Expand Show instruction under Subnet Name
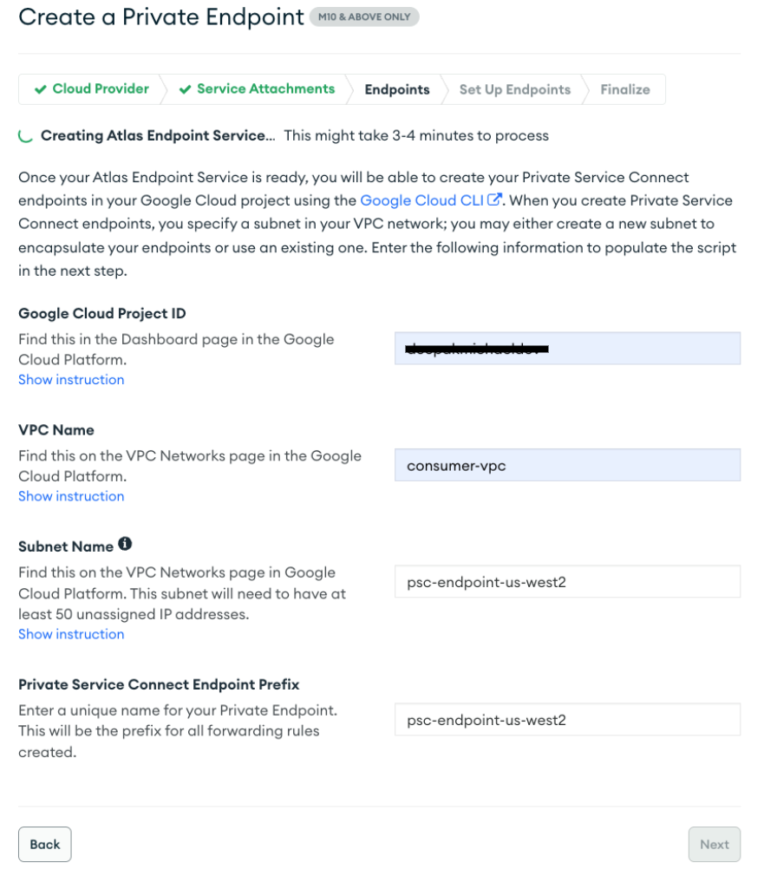Viewport: 764px width, 889px height. coord(71,634)
